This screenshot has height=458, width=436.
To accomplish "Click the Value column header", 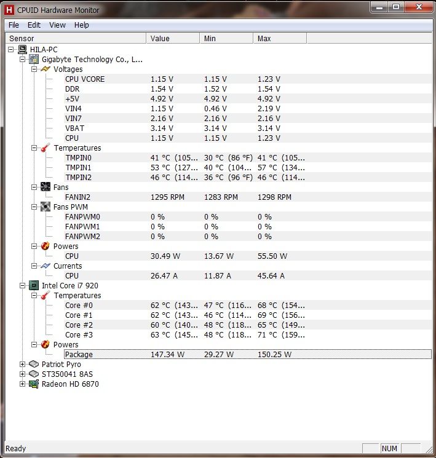I will pos(173,38).
